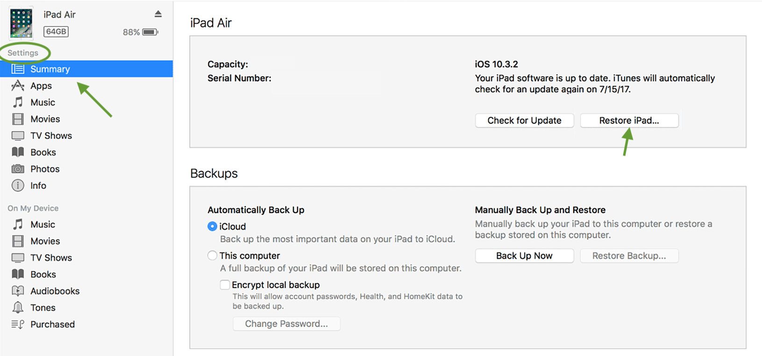Click Restore iPad... button
The height and width of the screenshot is (356, 762).
pyautogui.click(x=629, y=120)
